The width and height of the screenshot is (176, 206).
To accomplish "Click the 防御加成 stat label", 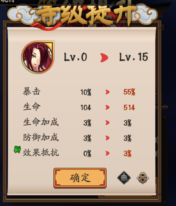I will click(x=41, y=137).
